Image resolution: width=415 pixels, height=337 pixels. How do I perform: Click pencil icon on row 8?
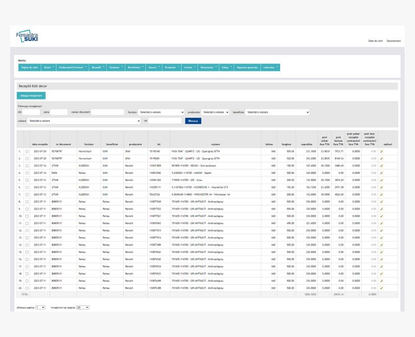381,201
